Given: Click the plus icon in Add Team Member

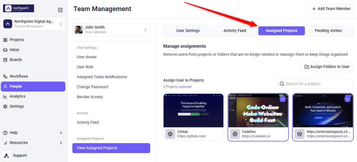Looking at the screenshot, I should pos(314,9).
